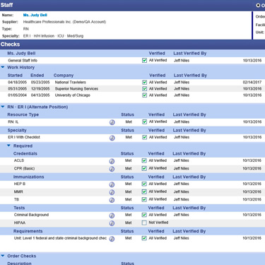Click the Criminal Background row label
Image resolution: width=265 pixels, height=265 pixels.
pyautogui.click(x=31, y=215)
